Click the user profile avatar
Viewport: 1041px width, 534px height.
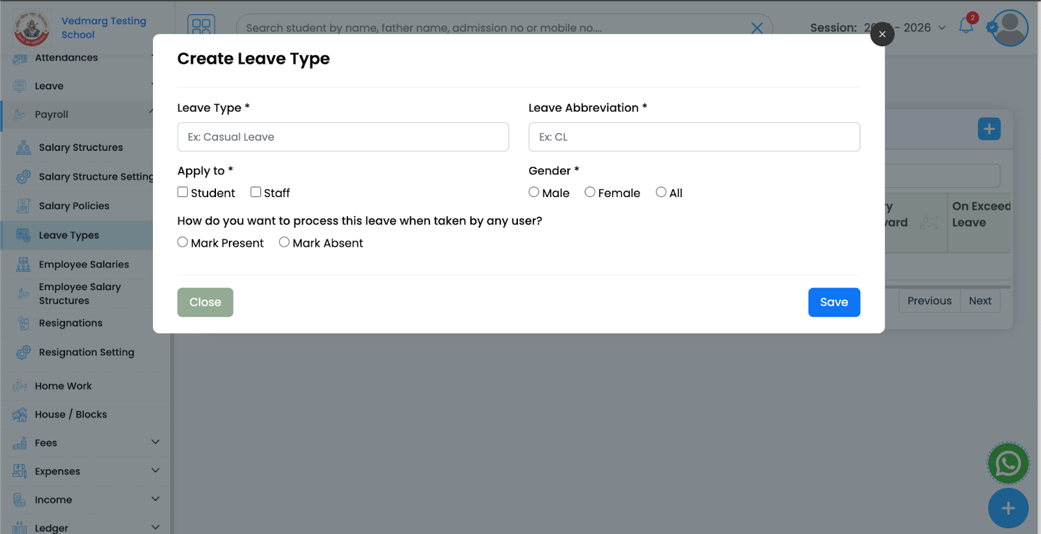point(1010,28)
